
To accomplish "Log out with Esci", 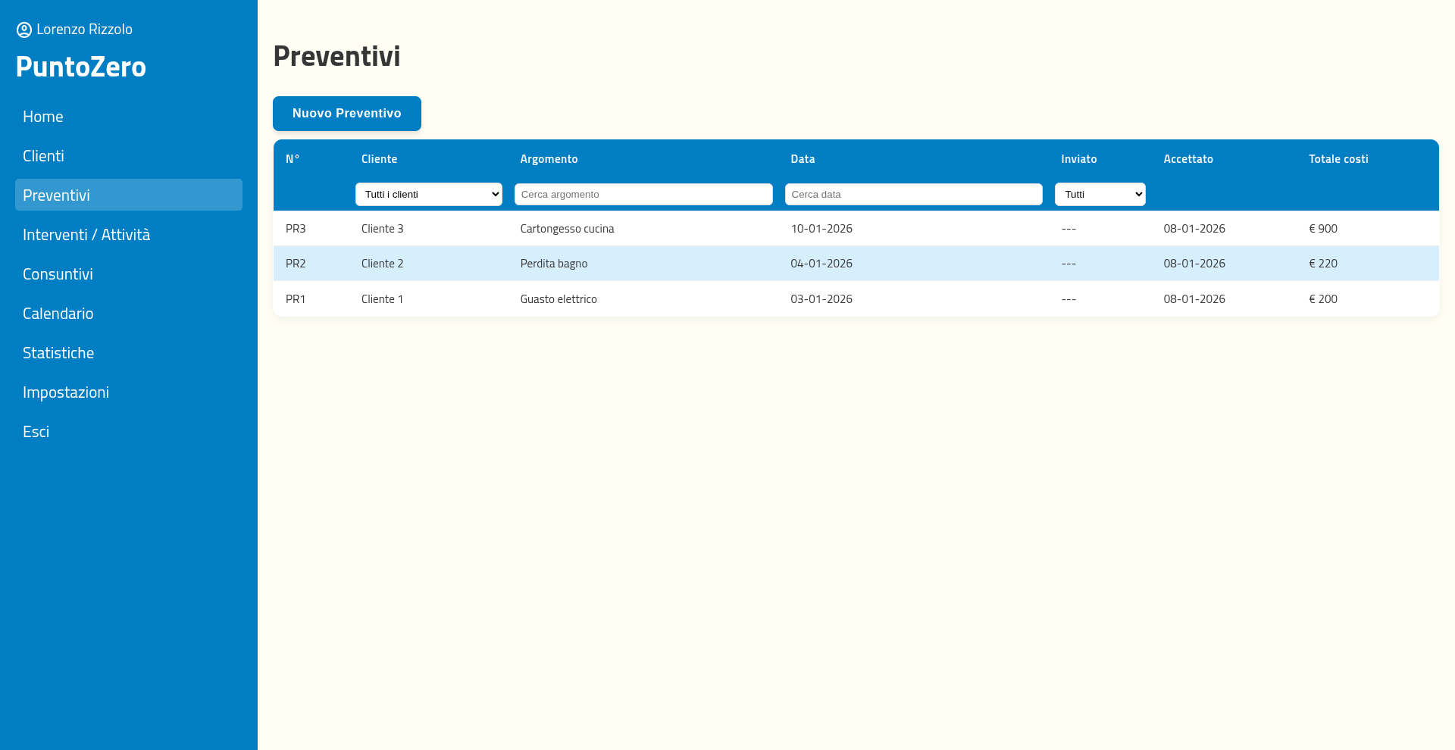I will (x=36, y=432).
